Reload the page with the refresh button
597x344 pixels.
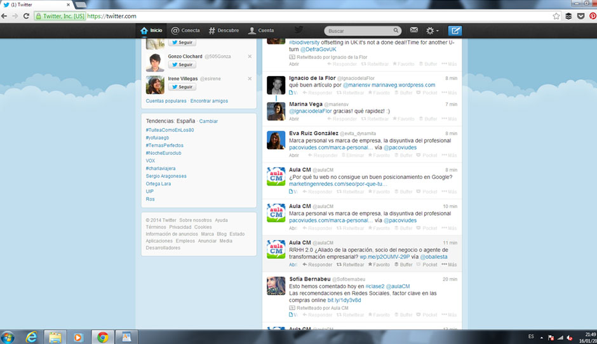coord(26,16)
